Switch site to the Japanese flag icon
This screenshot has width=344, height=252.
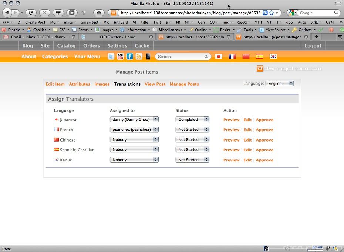click(219, 57)
